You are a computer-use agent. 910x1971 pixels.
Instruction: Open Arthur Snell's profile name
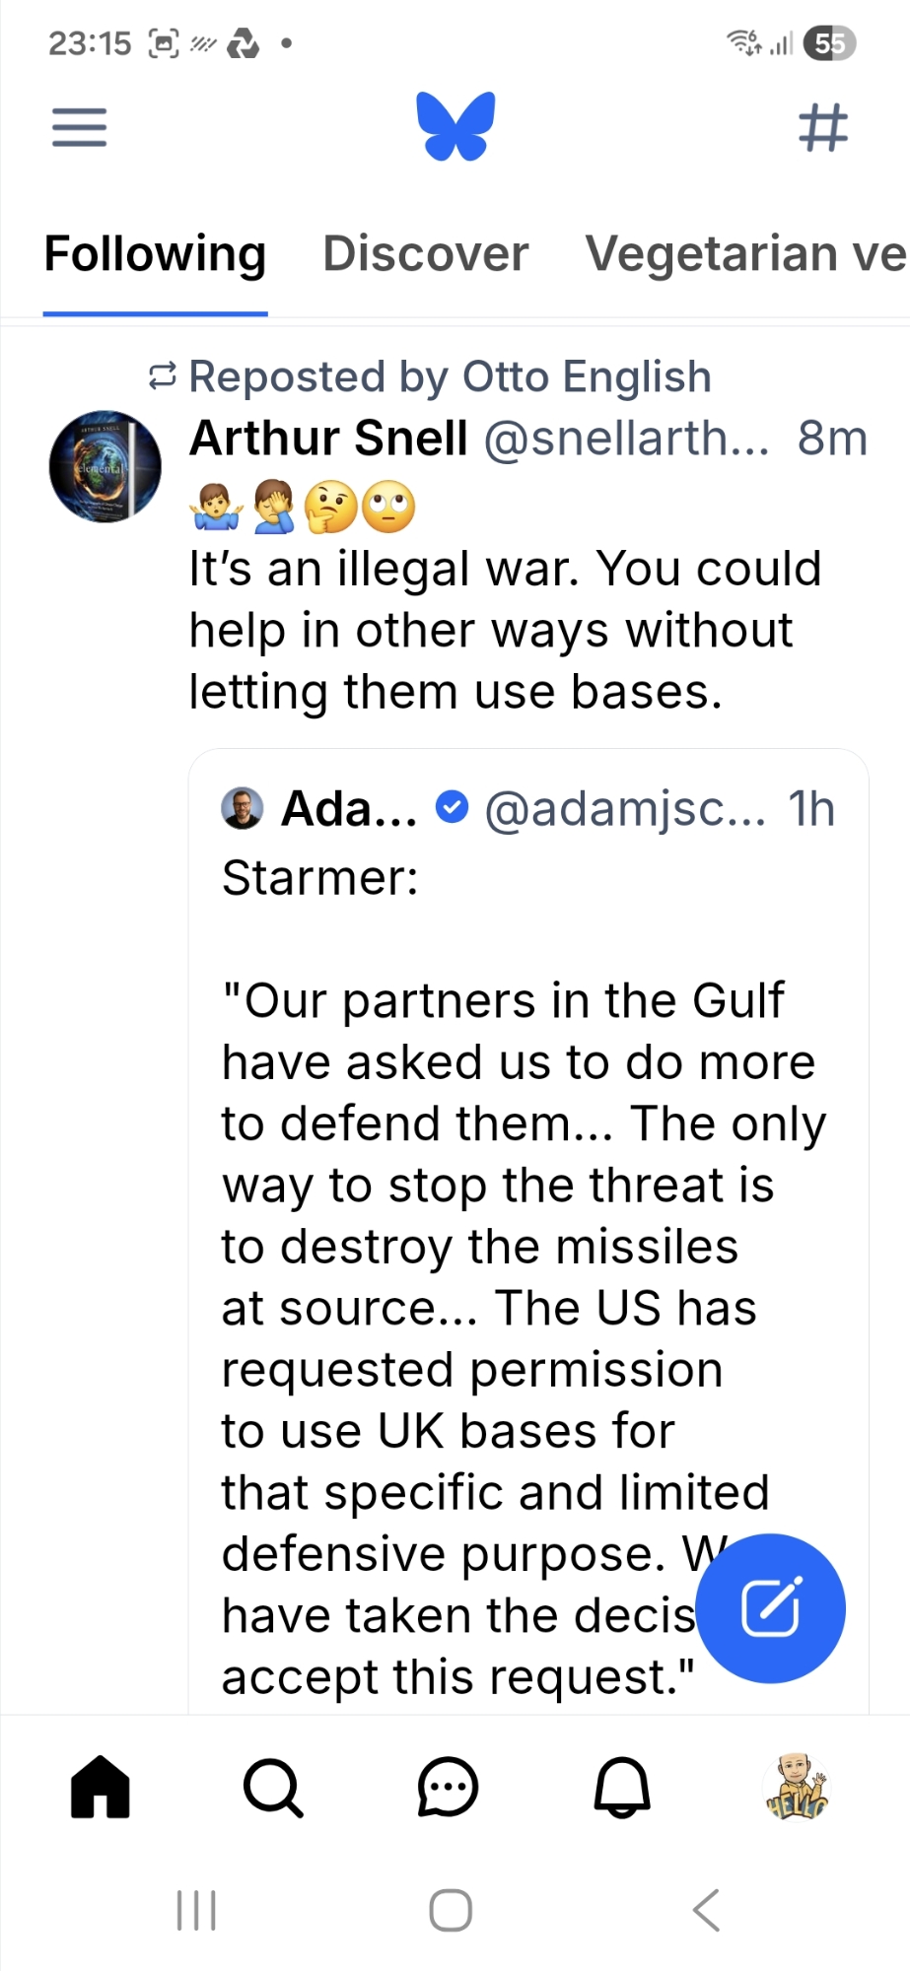[x=328, y=438]
